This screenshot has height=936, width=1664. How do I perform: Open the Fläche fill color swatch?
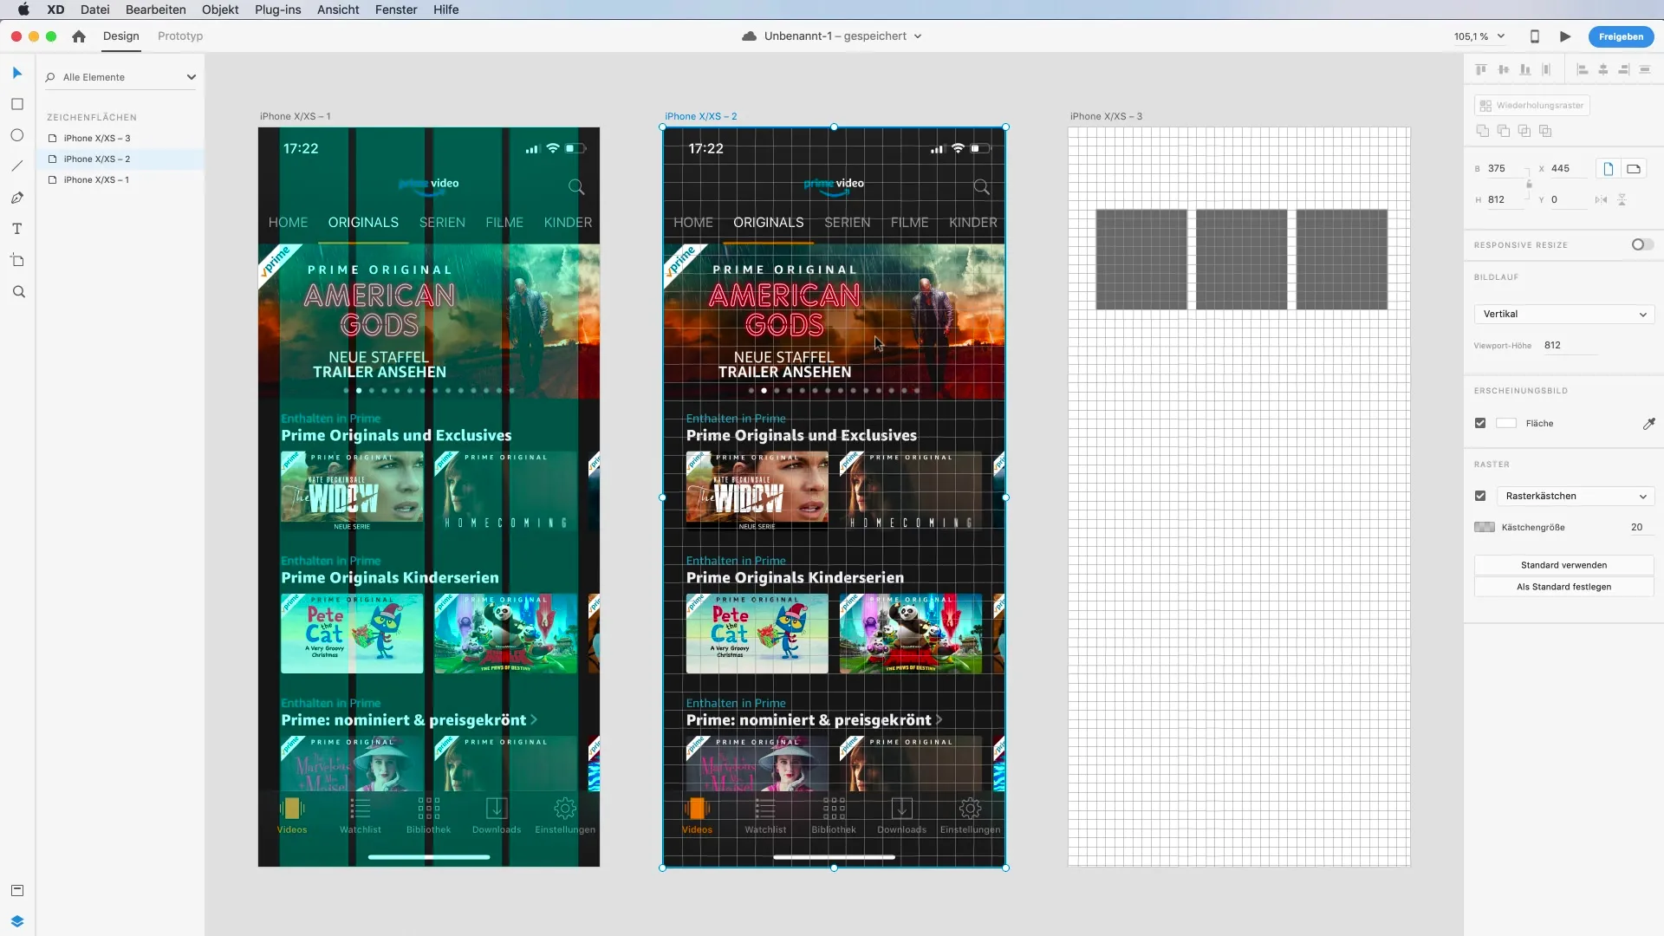[x=1506, y=424]
